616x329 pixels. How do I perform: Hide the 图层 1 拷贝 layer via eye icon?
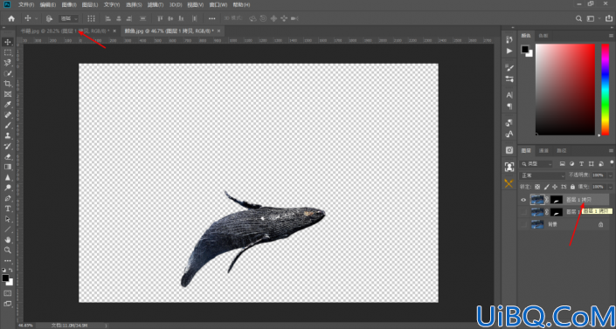tap(523, 200)
